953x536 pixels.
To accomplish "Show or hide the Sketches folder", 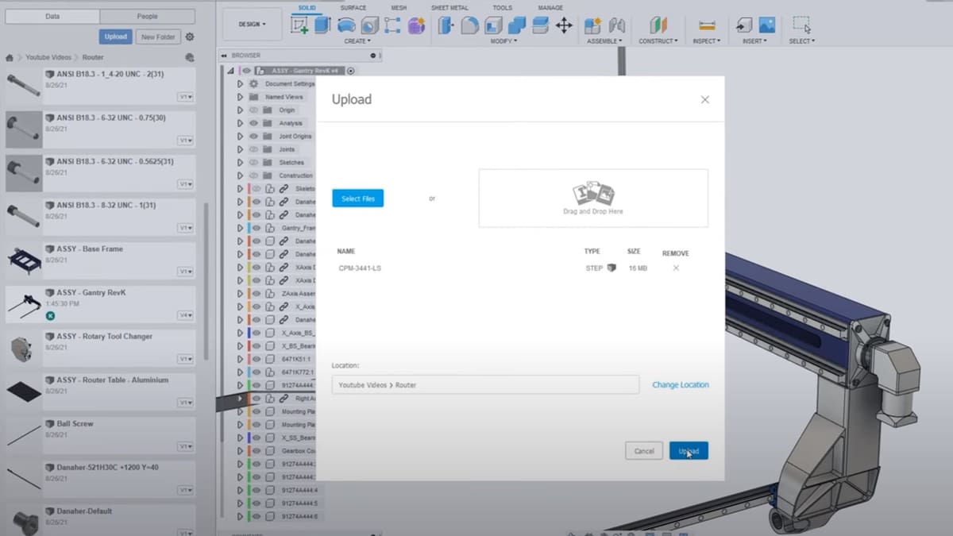I will click(253, 162).
